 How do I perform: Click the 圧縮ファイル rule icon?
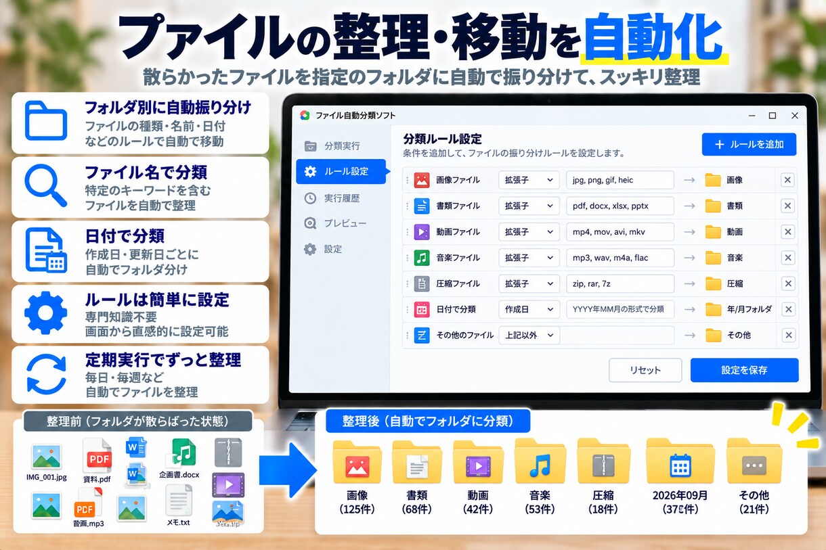(x=422, y=283)
